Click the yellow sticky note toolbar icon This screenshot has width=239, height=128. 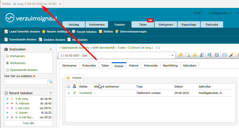195,55
